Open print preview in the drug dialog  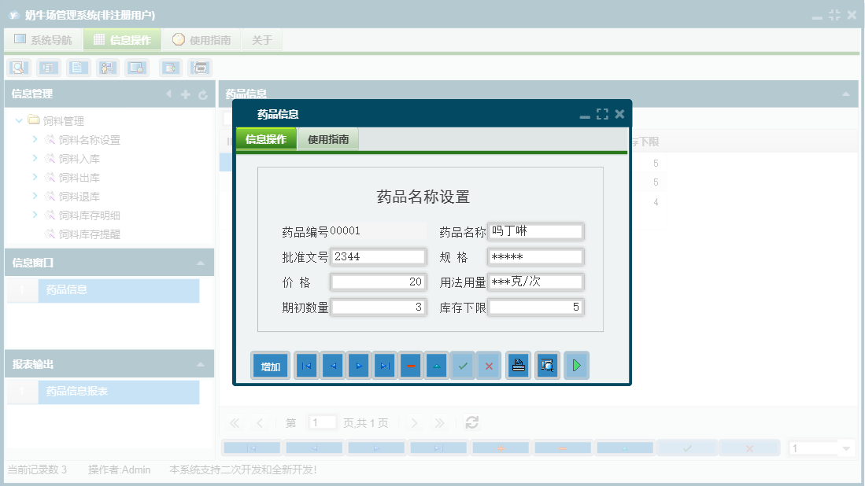(x=547, y=365)
